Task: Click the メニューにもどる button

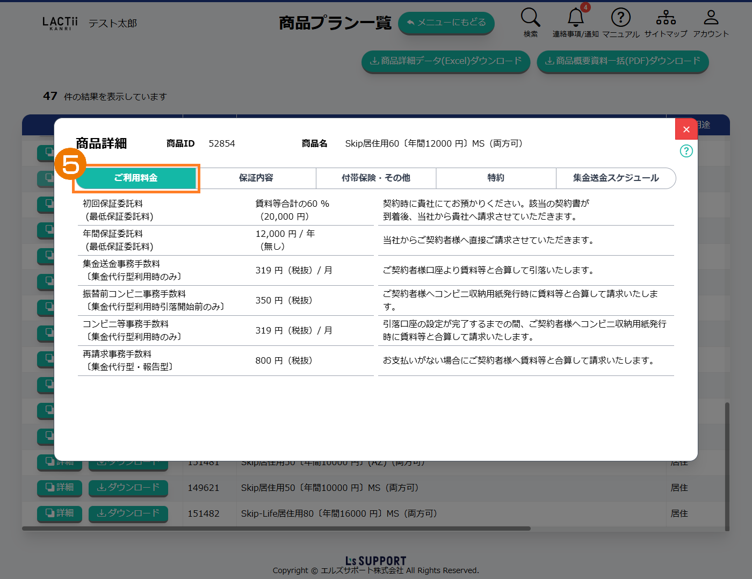Action: [x=446, y=23]
